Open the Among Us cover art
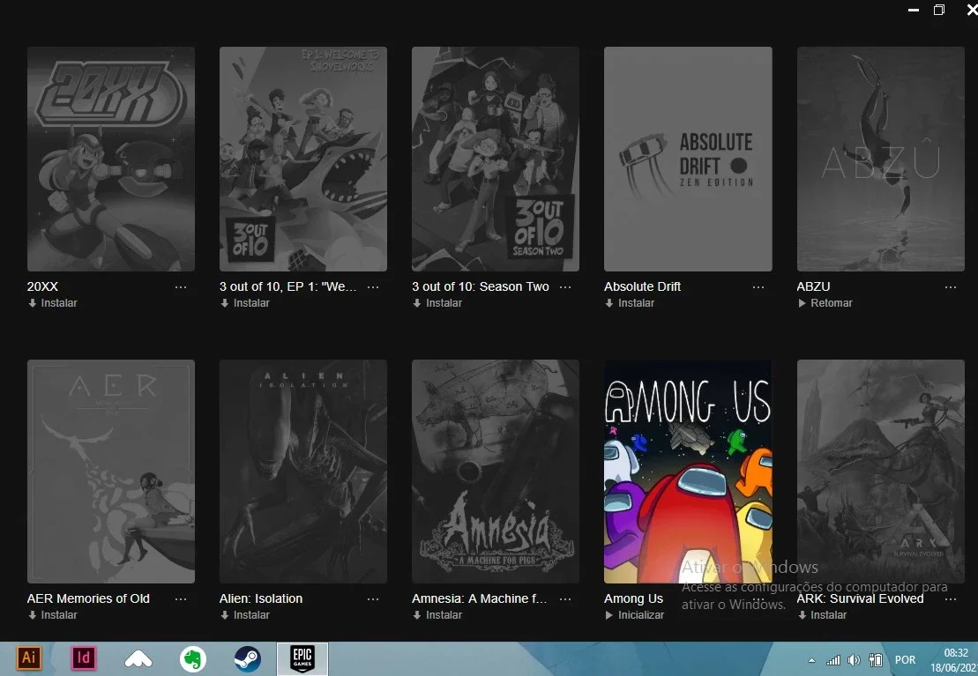This screenshot has width=978, height=676. coord(688,472)
